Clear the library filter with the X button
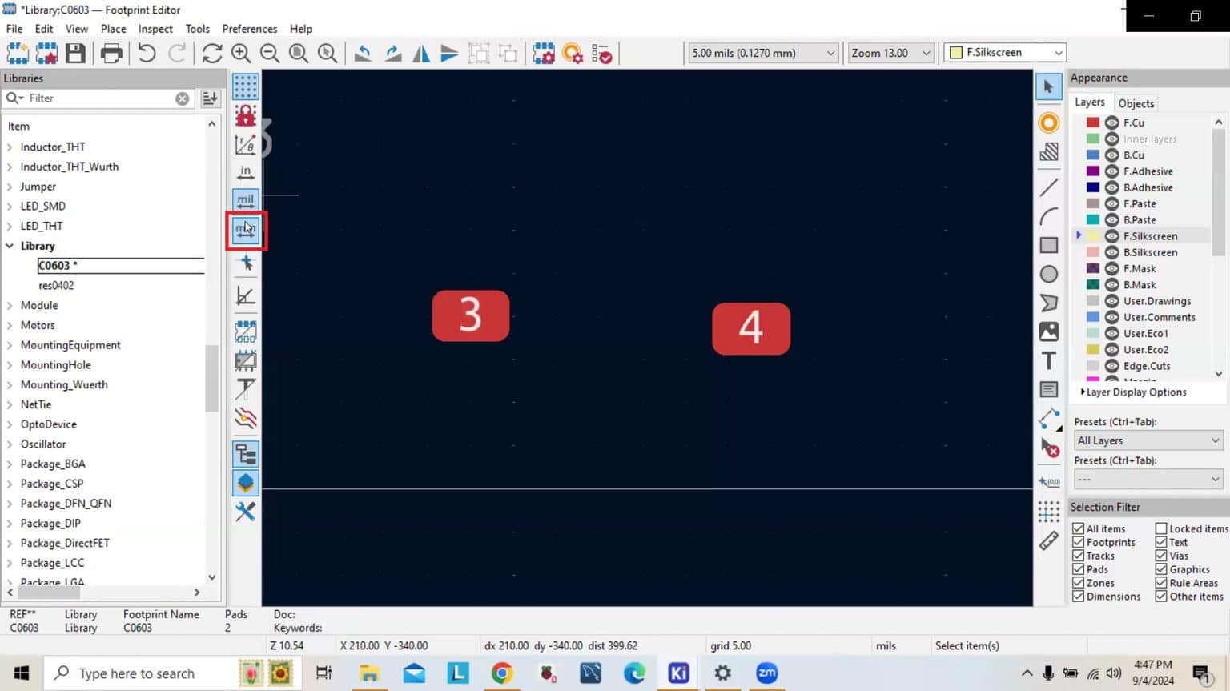This screenshot has height=691, width=1230. pyautogui.click(x=183, y=98)
